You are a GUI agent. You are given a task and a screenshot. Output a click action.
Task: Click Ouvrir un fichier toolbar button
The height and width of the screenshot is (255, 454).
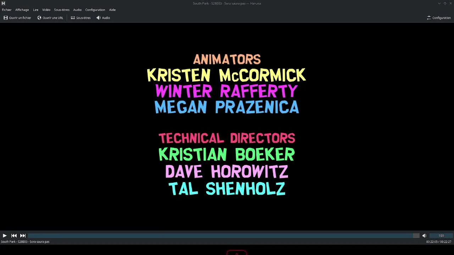(x=17, y=18)
